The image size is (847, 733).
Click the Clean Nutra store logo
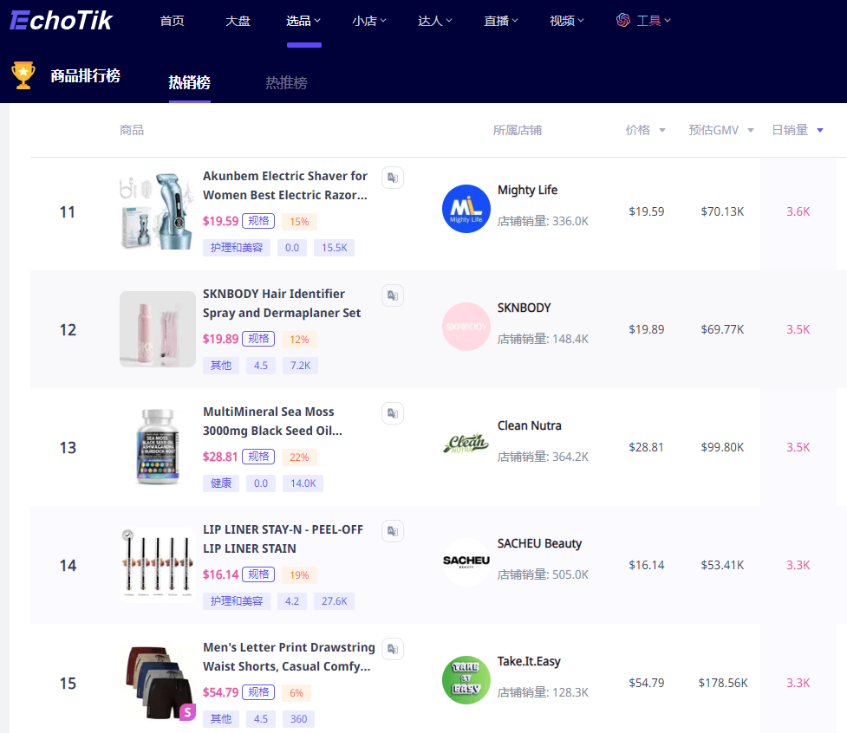click(x=466, y=444)
